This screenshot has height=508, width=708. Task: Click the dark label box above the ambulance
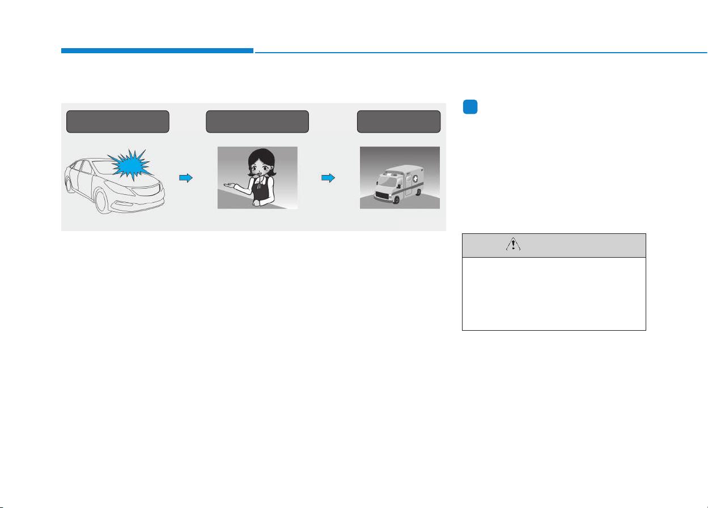(x=399, y=122)
